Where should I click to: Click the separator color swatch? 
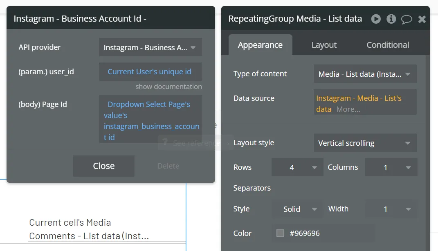[x=280, y=233]
